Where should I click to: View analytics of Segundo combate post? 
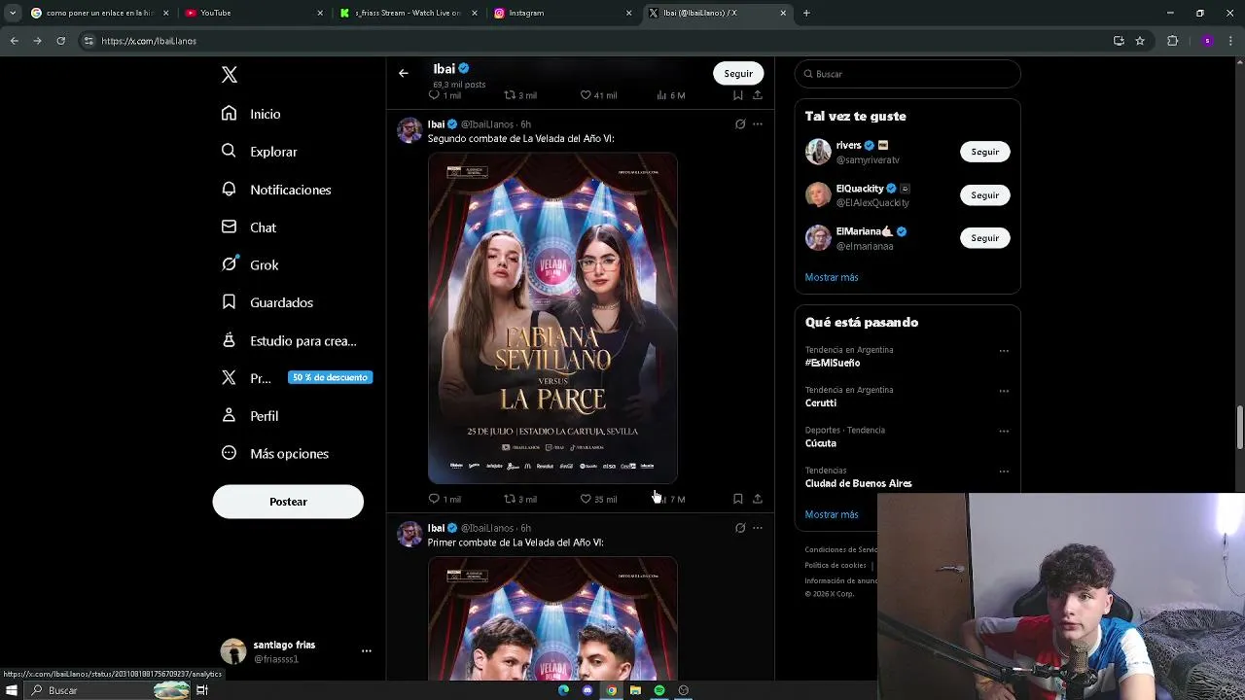coord(671,499)
